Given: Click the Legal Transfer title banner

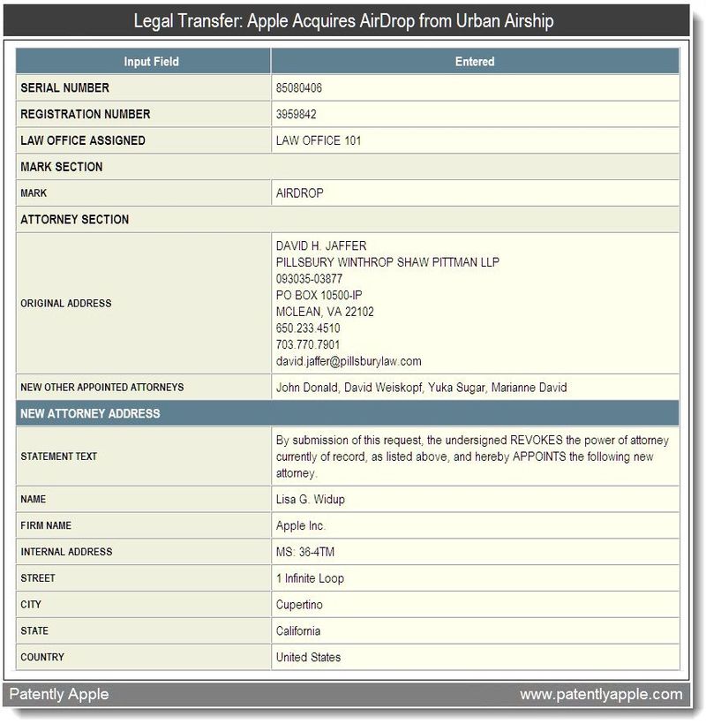Looking at the screenshot, I should tap(344, 20).
